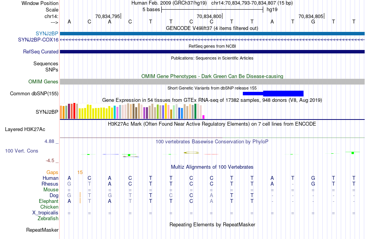Click 'Publications: Sequences in Scientific Articles' title
The height and width of the screenshot is (239, 365).
pyautogui.click(x=212, y=58)
